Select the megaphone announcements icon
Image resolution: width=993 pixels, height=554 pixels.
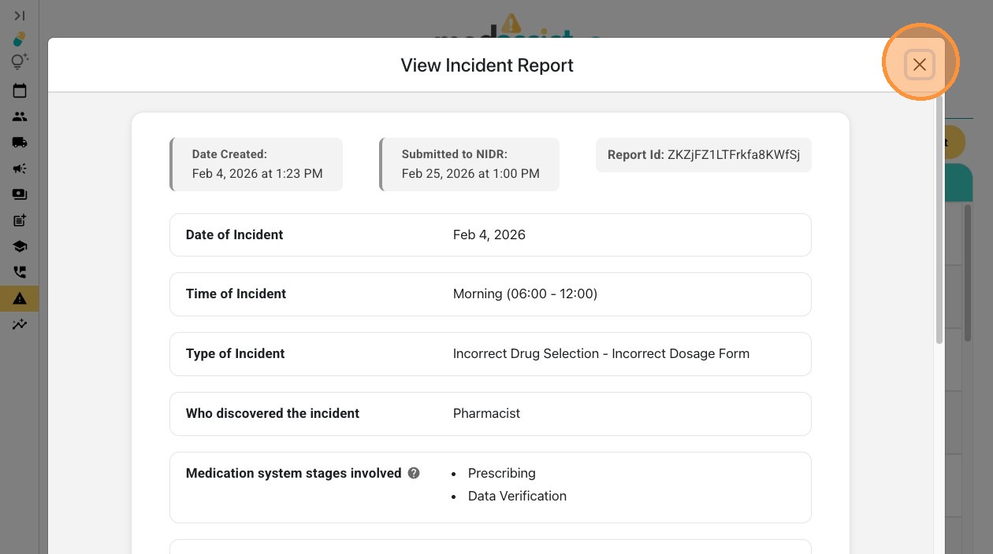click(20, 168)
